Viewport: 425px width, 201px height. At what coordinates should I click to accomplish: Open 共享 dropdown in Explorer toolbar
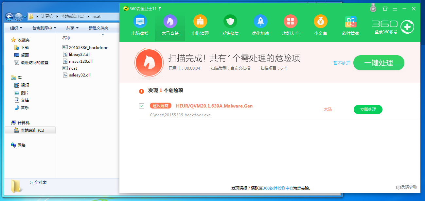point(72,28)
